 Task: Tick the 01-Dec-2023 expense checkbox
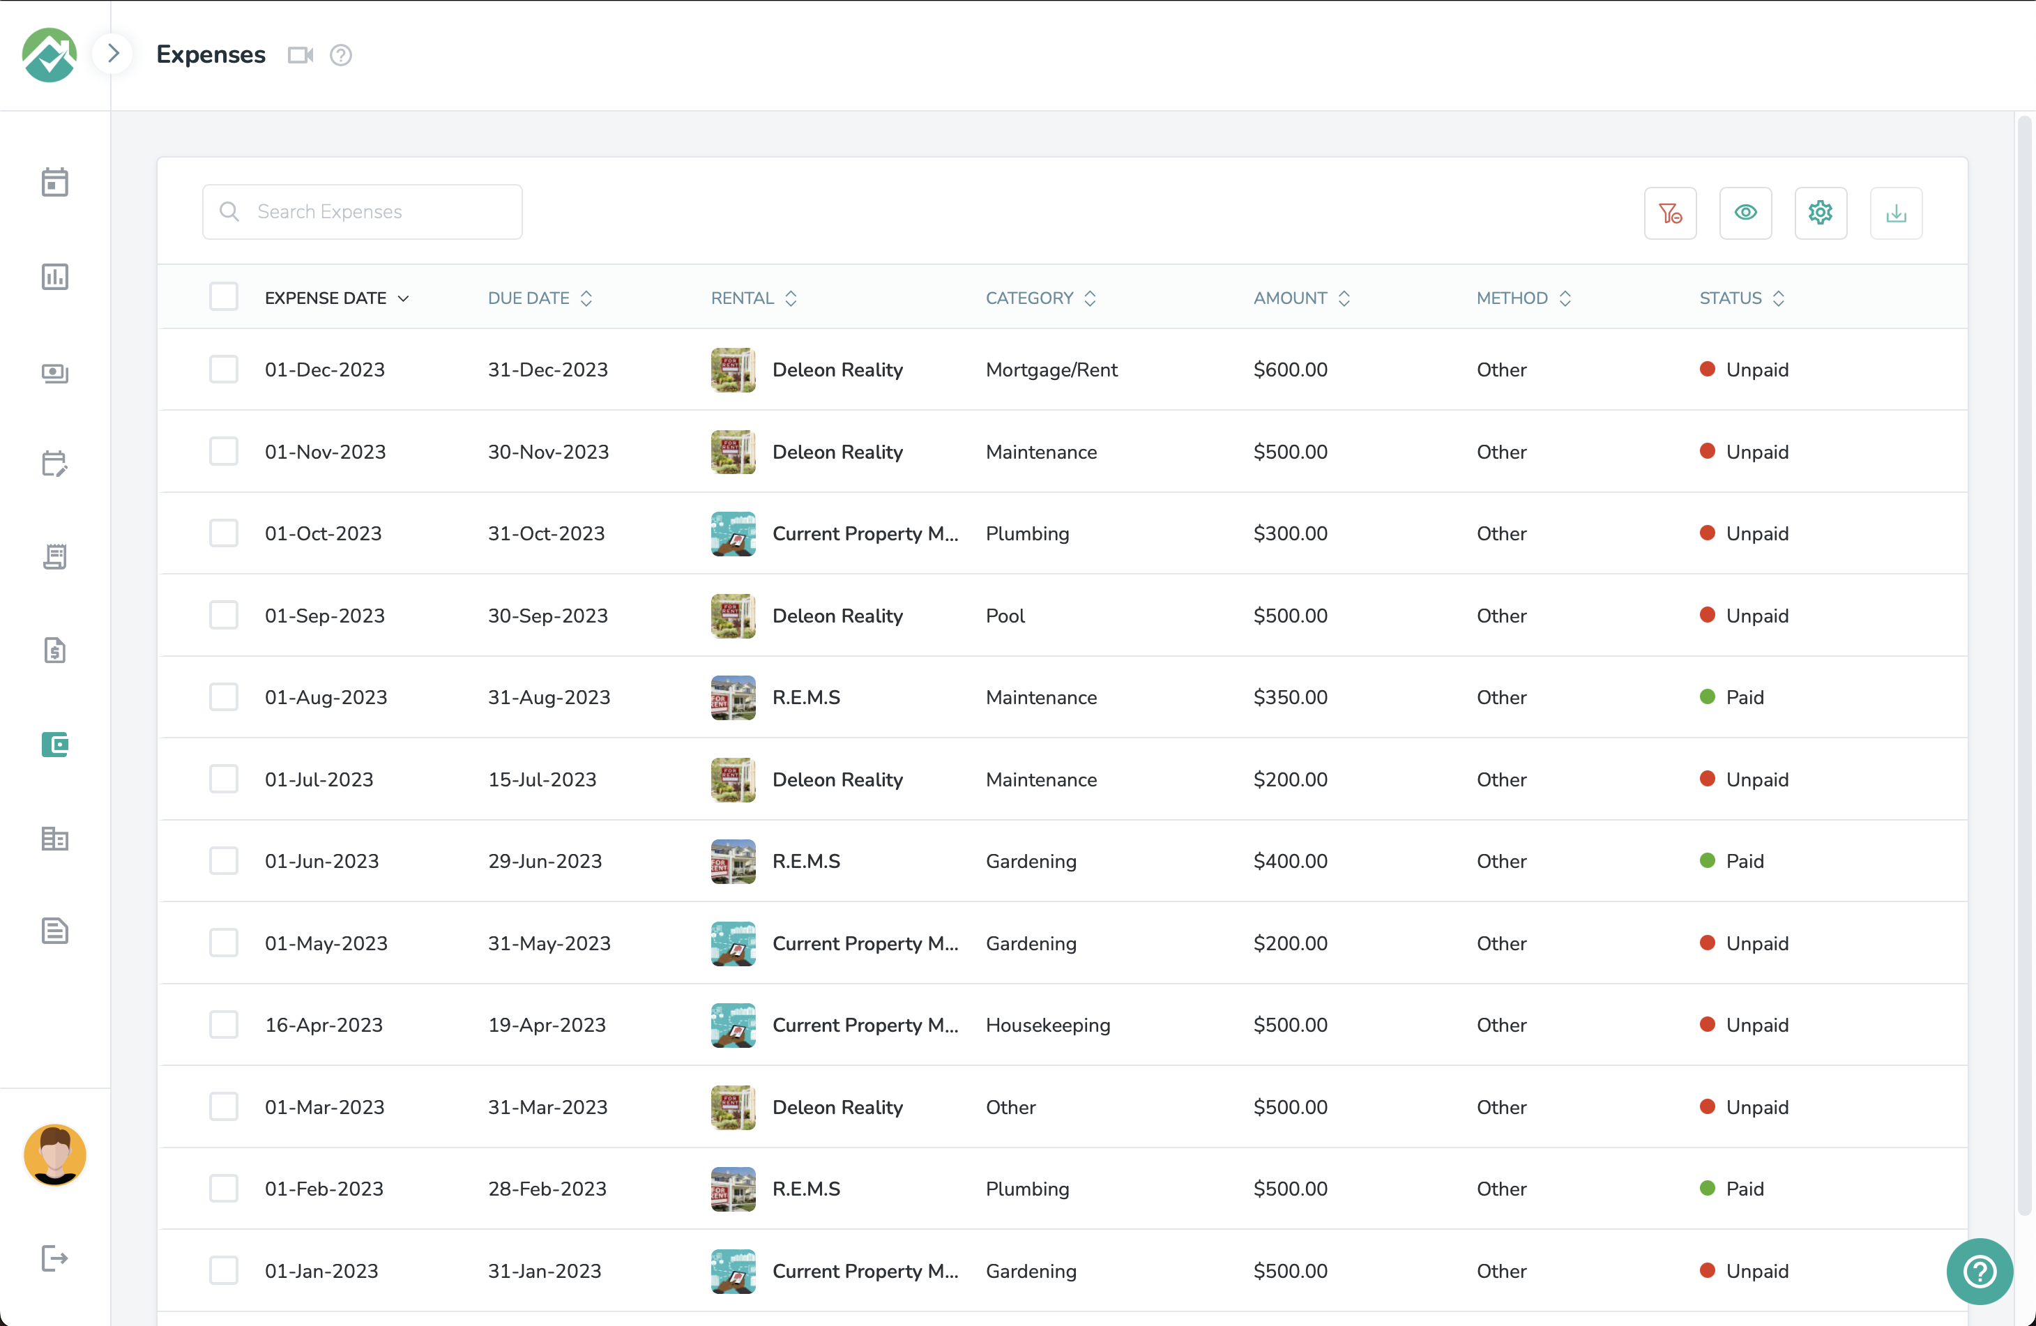coord(224,369)
